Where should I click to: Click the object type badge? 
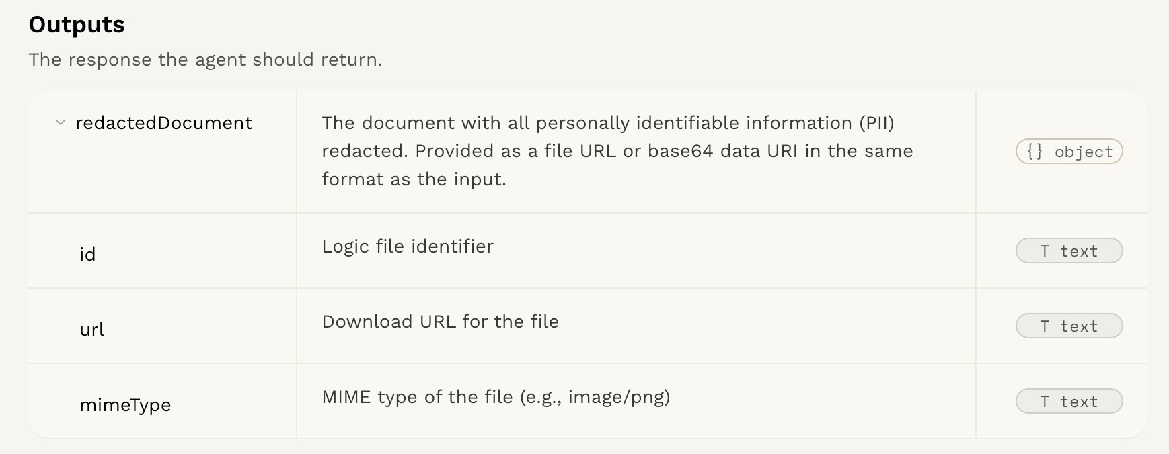coord(1069,152)
